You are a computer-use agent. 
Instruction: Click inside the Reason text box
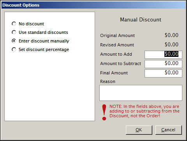click(x=141, y=93)
